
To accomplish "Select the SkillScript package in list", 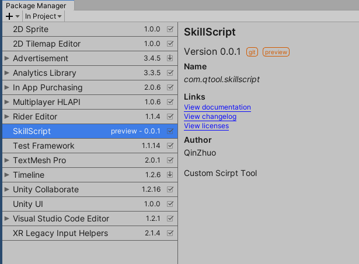I will click(90, 131).
